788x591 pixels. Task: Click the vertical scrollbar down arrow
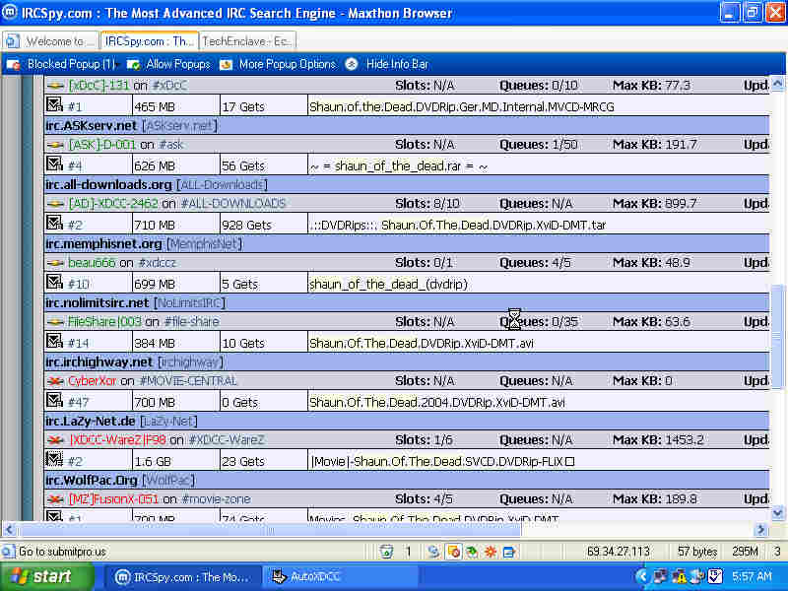click(777, 513)
